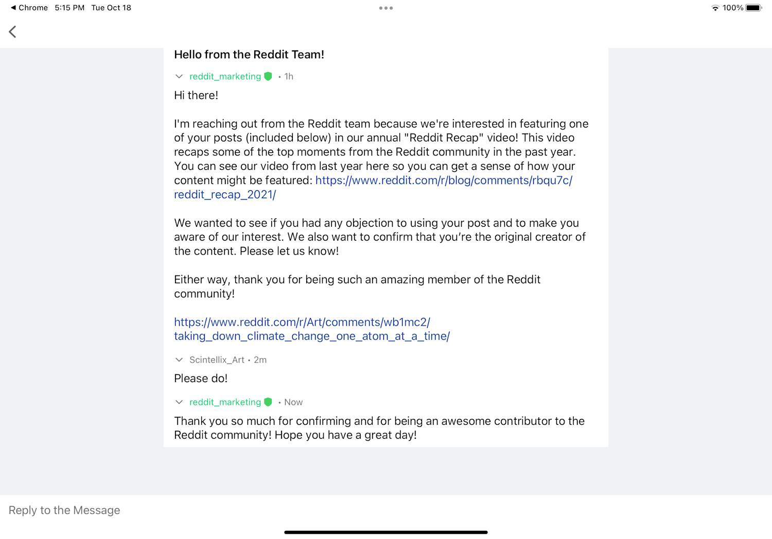Collapse the Scintellix_Art reply

click(x=179, y=360)
